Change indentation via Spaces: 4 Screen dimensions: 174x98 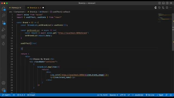(x=114, y=95)
